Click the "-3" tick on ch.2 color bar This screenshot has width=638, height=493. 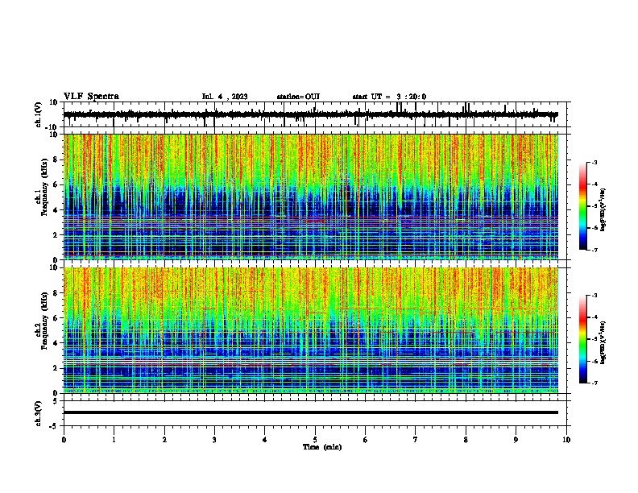pos(594,296)
